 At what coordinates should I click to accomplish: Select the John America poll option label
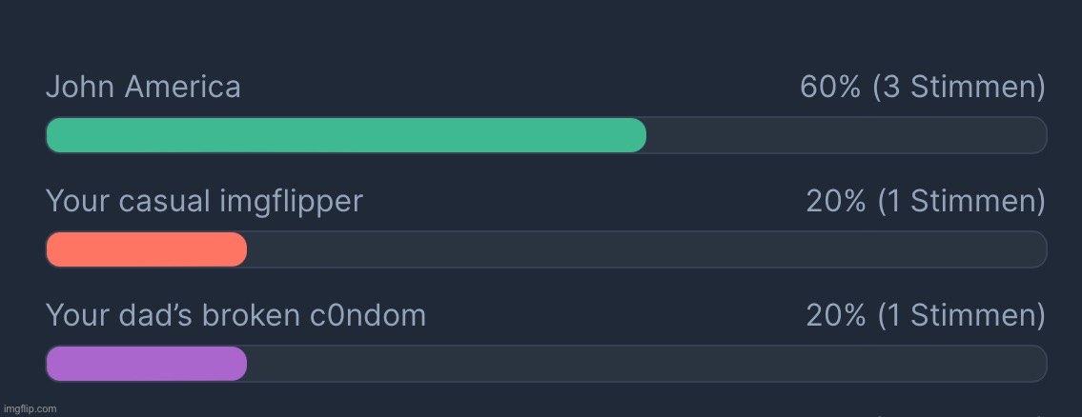tap(143, 88)
